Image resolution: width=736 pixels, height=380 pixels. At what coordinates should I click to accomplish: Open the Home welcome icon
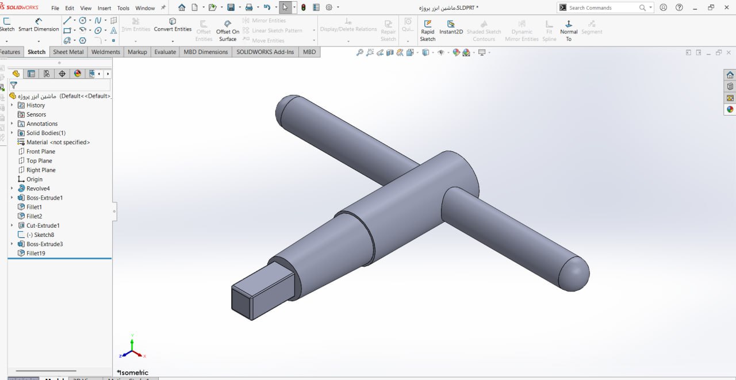click(182, 7)
